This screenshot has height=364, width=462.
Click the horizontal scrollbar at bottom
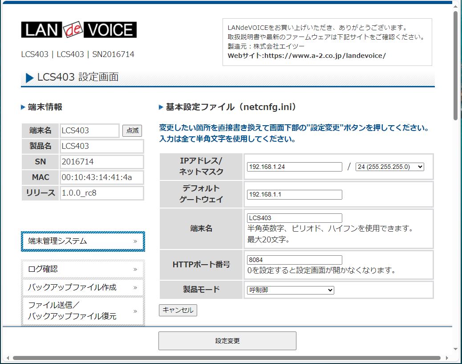tap(226, 358)
